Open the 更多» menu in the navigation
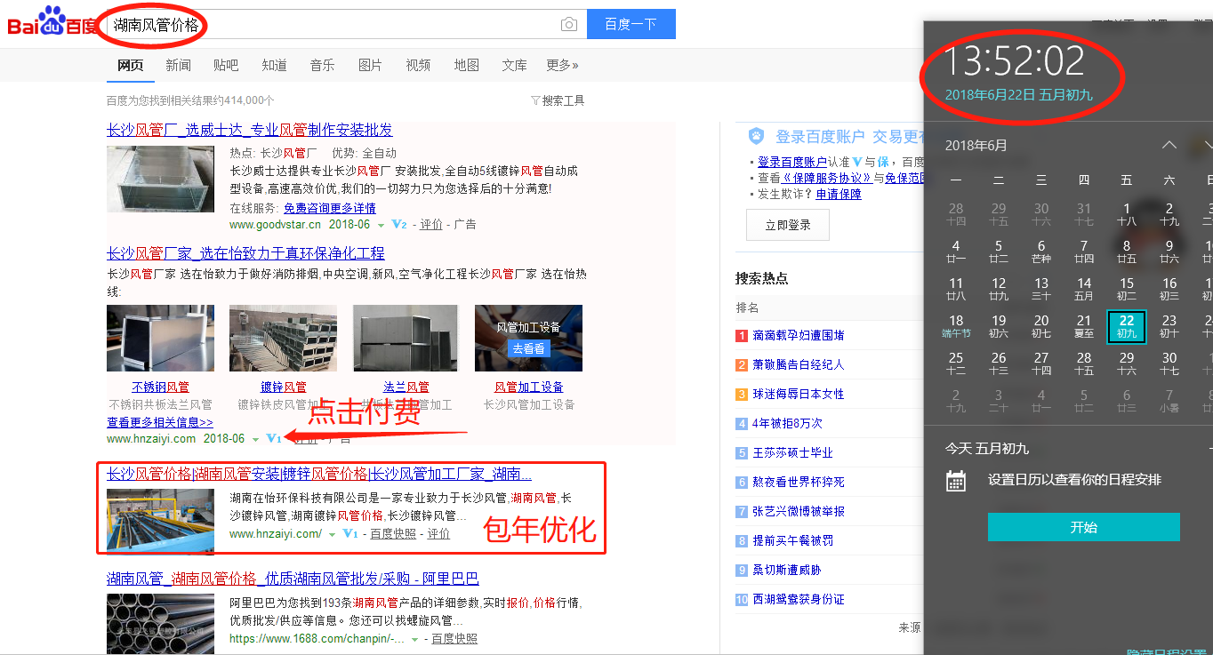Viewport: 1213px width, 655px height. (x=562, y=65)
